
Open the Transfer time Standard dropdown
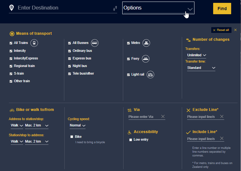[x=201, y=68]
